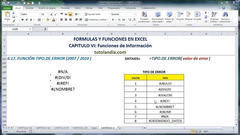Switch to Normal view status icon
240x135 pixels.
click(x=192, y=132)
